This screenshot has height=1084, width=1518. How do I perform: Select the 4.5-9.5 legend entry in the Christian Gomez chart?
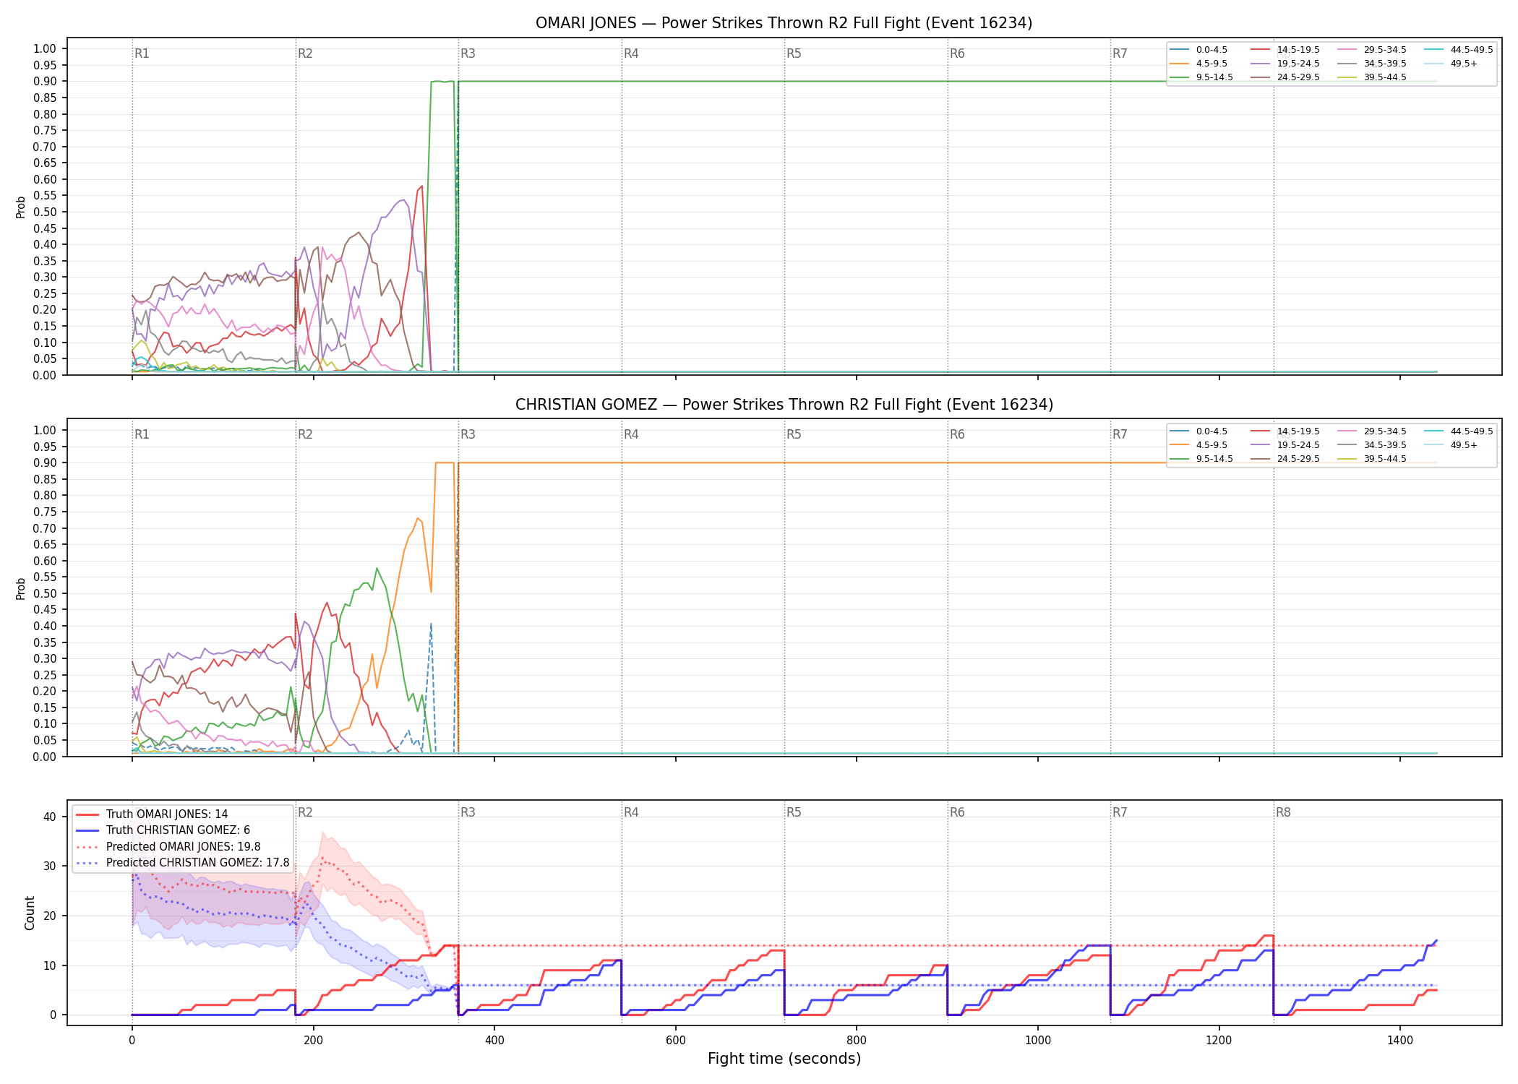1199,445
